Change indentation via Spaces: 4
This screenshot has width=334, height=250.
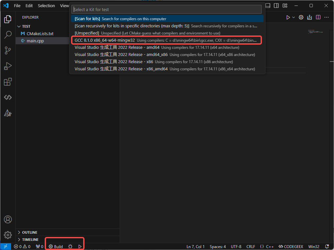coord(218,247)
